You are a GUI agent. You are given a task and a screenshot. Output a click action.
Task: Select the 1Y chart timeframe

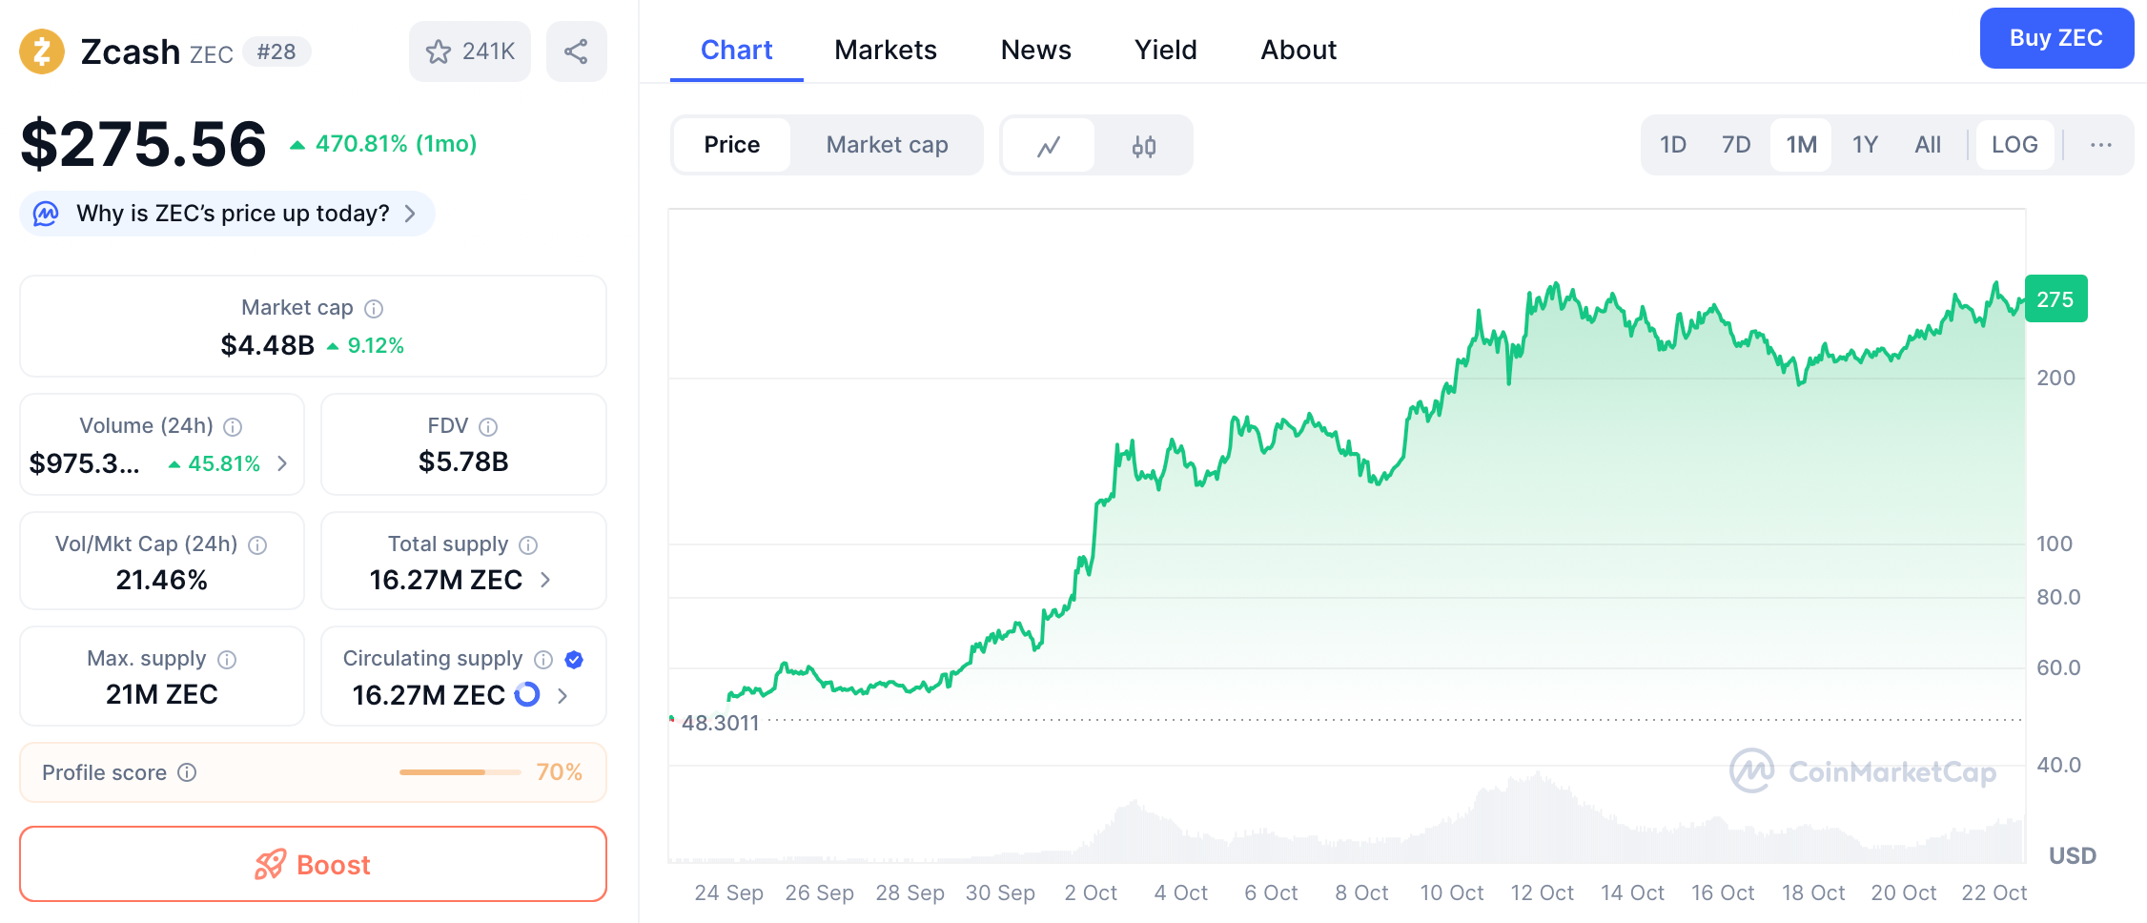[x=1864, y=144]
